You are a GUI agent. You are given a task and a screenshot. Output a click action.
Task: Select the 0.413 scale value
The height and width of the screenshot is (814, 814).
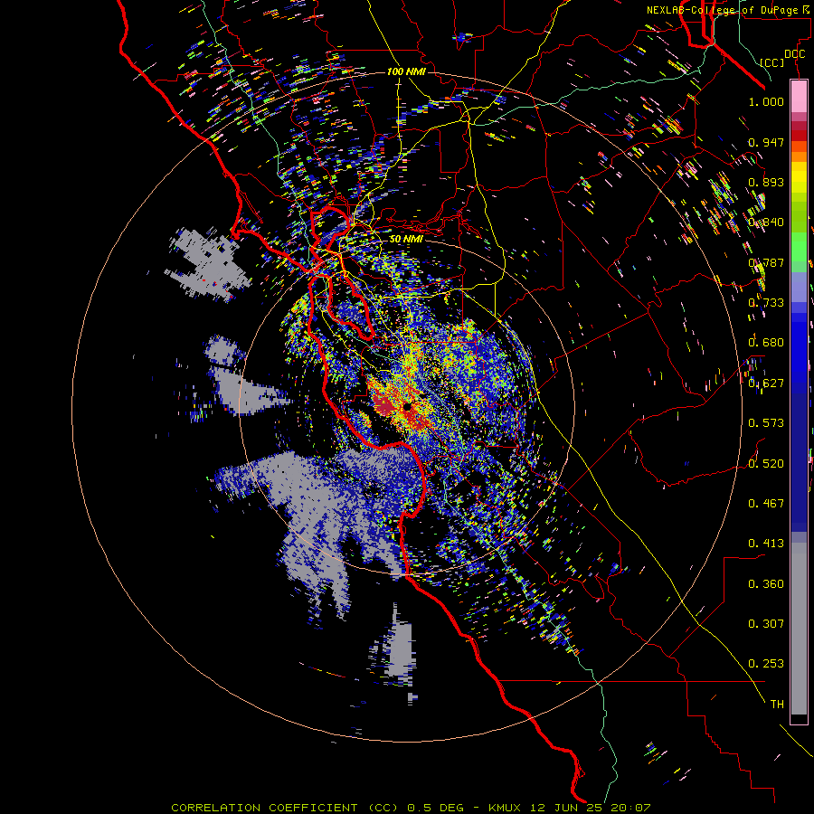(766, 544)
